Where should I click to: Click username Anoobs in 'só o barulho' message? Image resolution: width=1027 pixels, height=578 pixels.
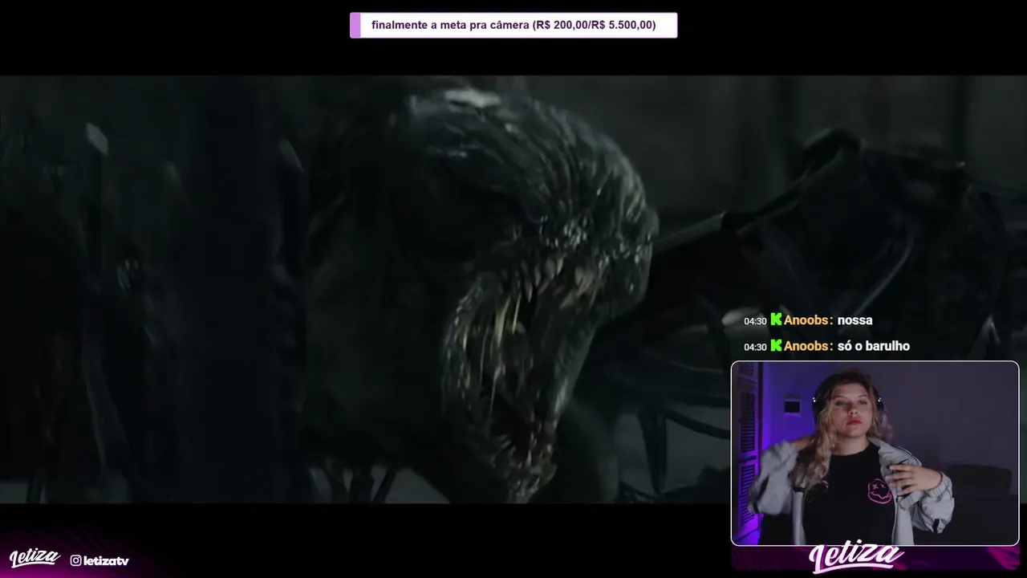[806, 346]
